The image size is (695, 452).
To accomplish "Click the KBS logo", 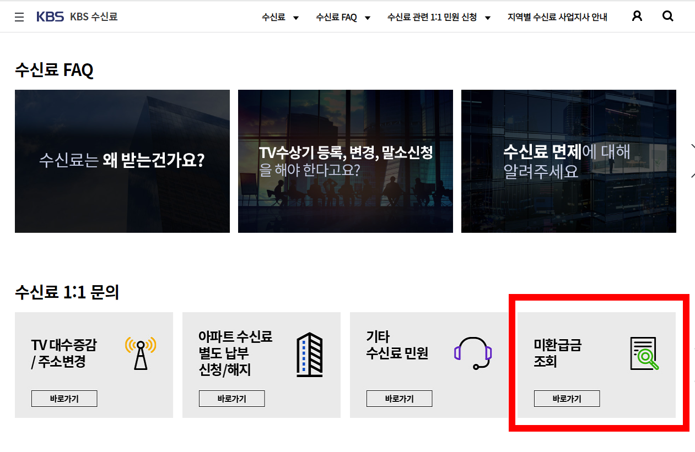I will [x=49, y=16].
